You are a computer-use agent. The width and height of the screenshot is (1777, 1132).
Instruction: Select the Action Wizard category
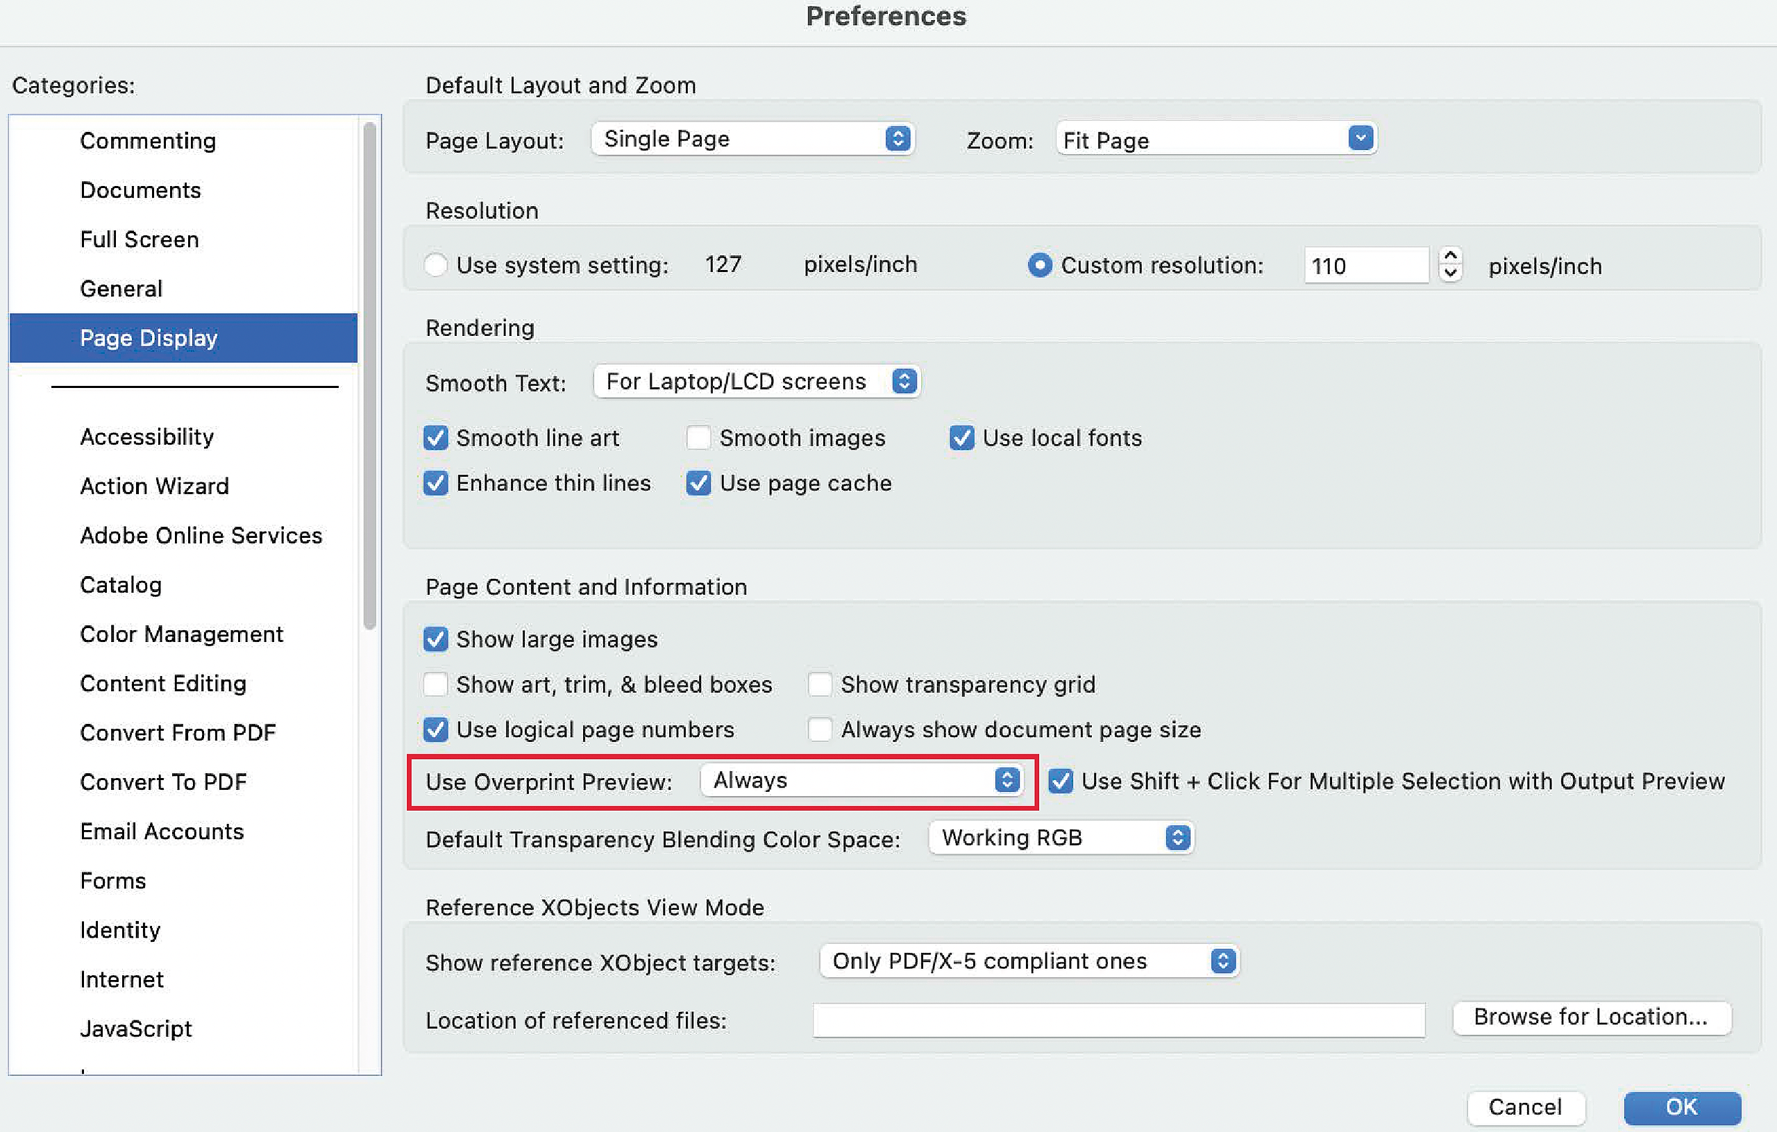tap(183, 487)
